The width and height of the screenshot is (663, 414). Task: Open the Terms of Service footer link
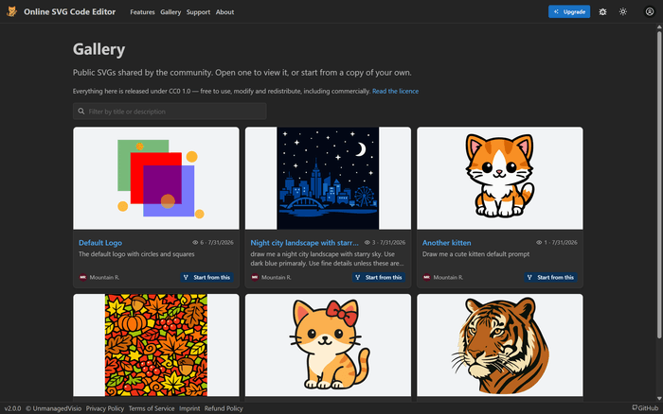pos(152,408)
